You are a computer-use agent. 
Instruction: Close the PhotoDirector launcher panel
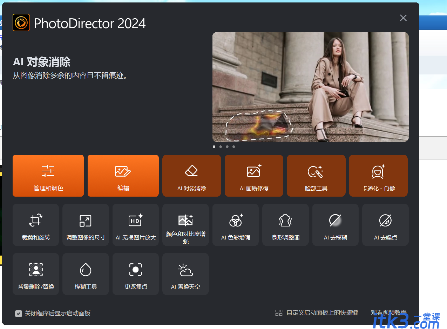[x=403, y=18]
